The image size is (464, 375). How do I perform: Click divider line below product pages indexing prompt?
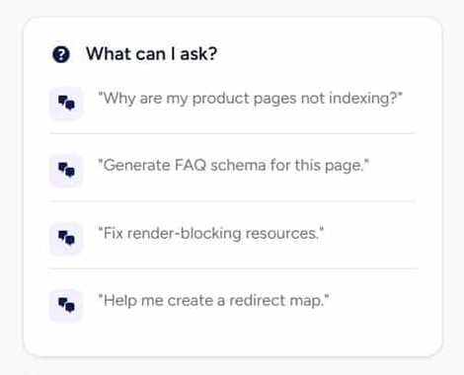(x=233, y=133)
